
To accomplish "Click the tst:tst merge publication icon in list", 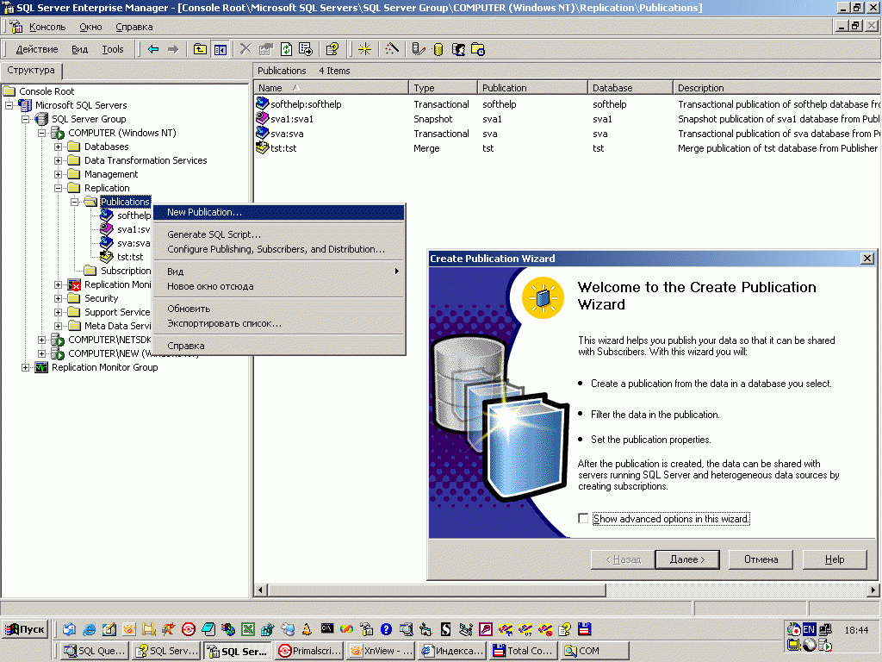I will click(x=262, y=147).
